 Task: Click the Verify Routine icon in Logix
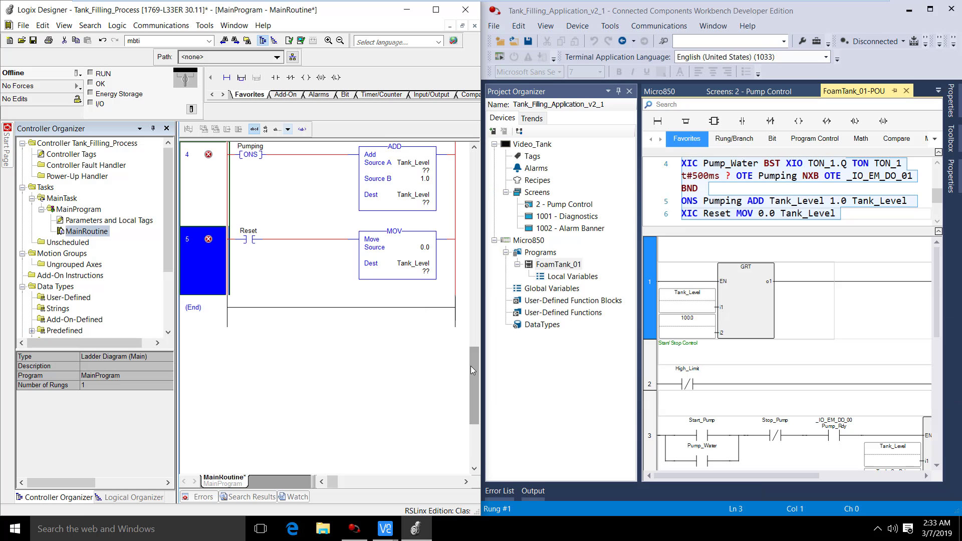coord(289,41)
